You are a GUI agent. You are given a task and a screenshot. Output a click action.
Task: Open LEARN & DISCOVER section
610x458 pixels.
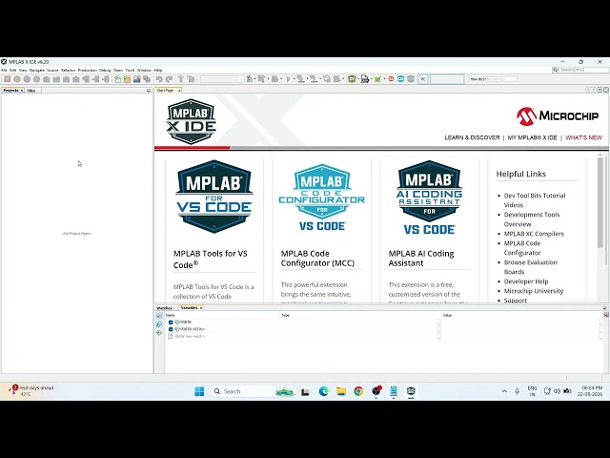coord(472,137)
